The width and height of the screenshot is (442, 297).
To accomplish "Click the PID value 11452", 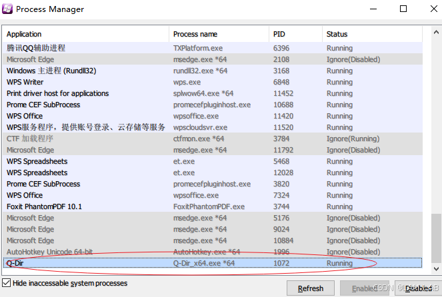I will (283, 93).
